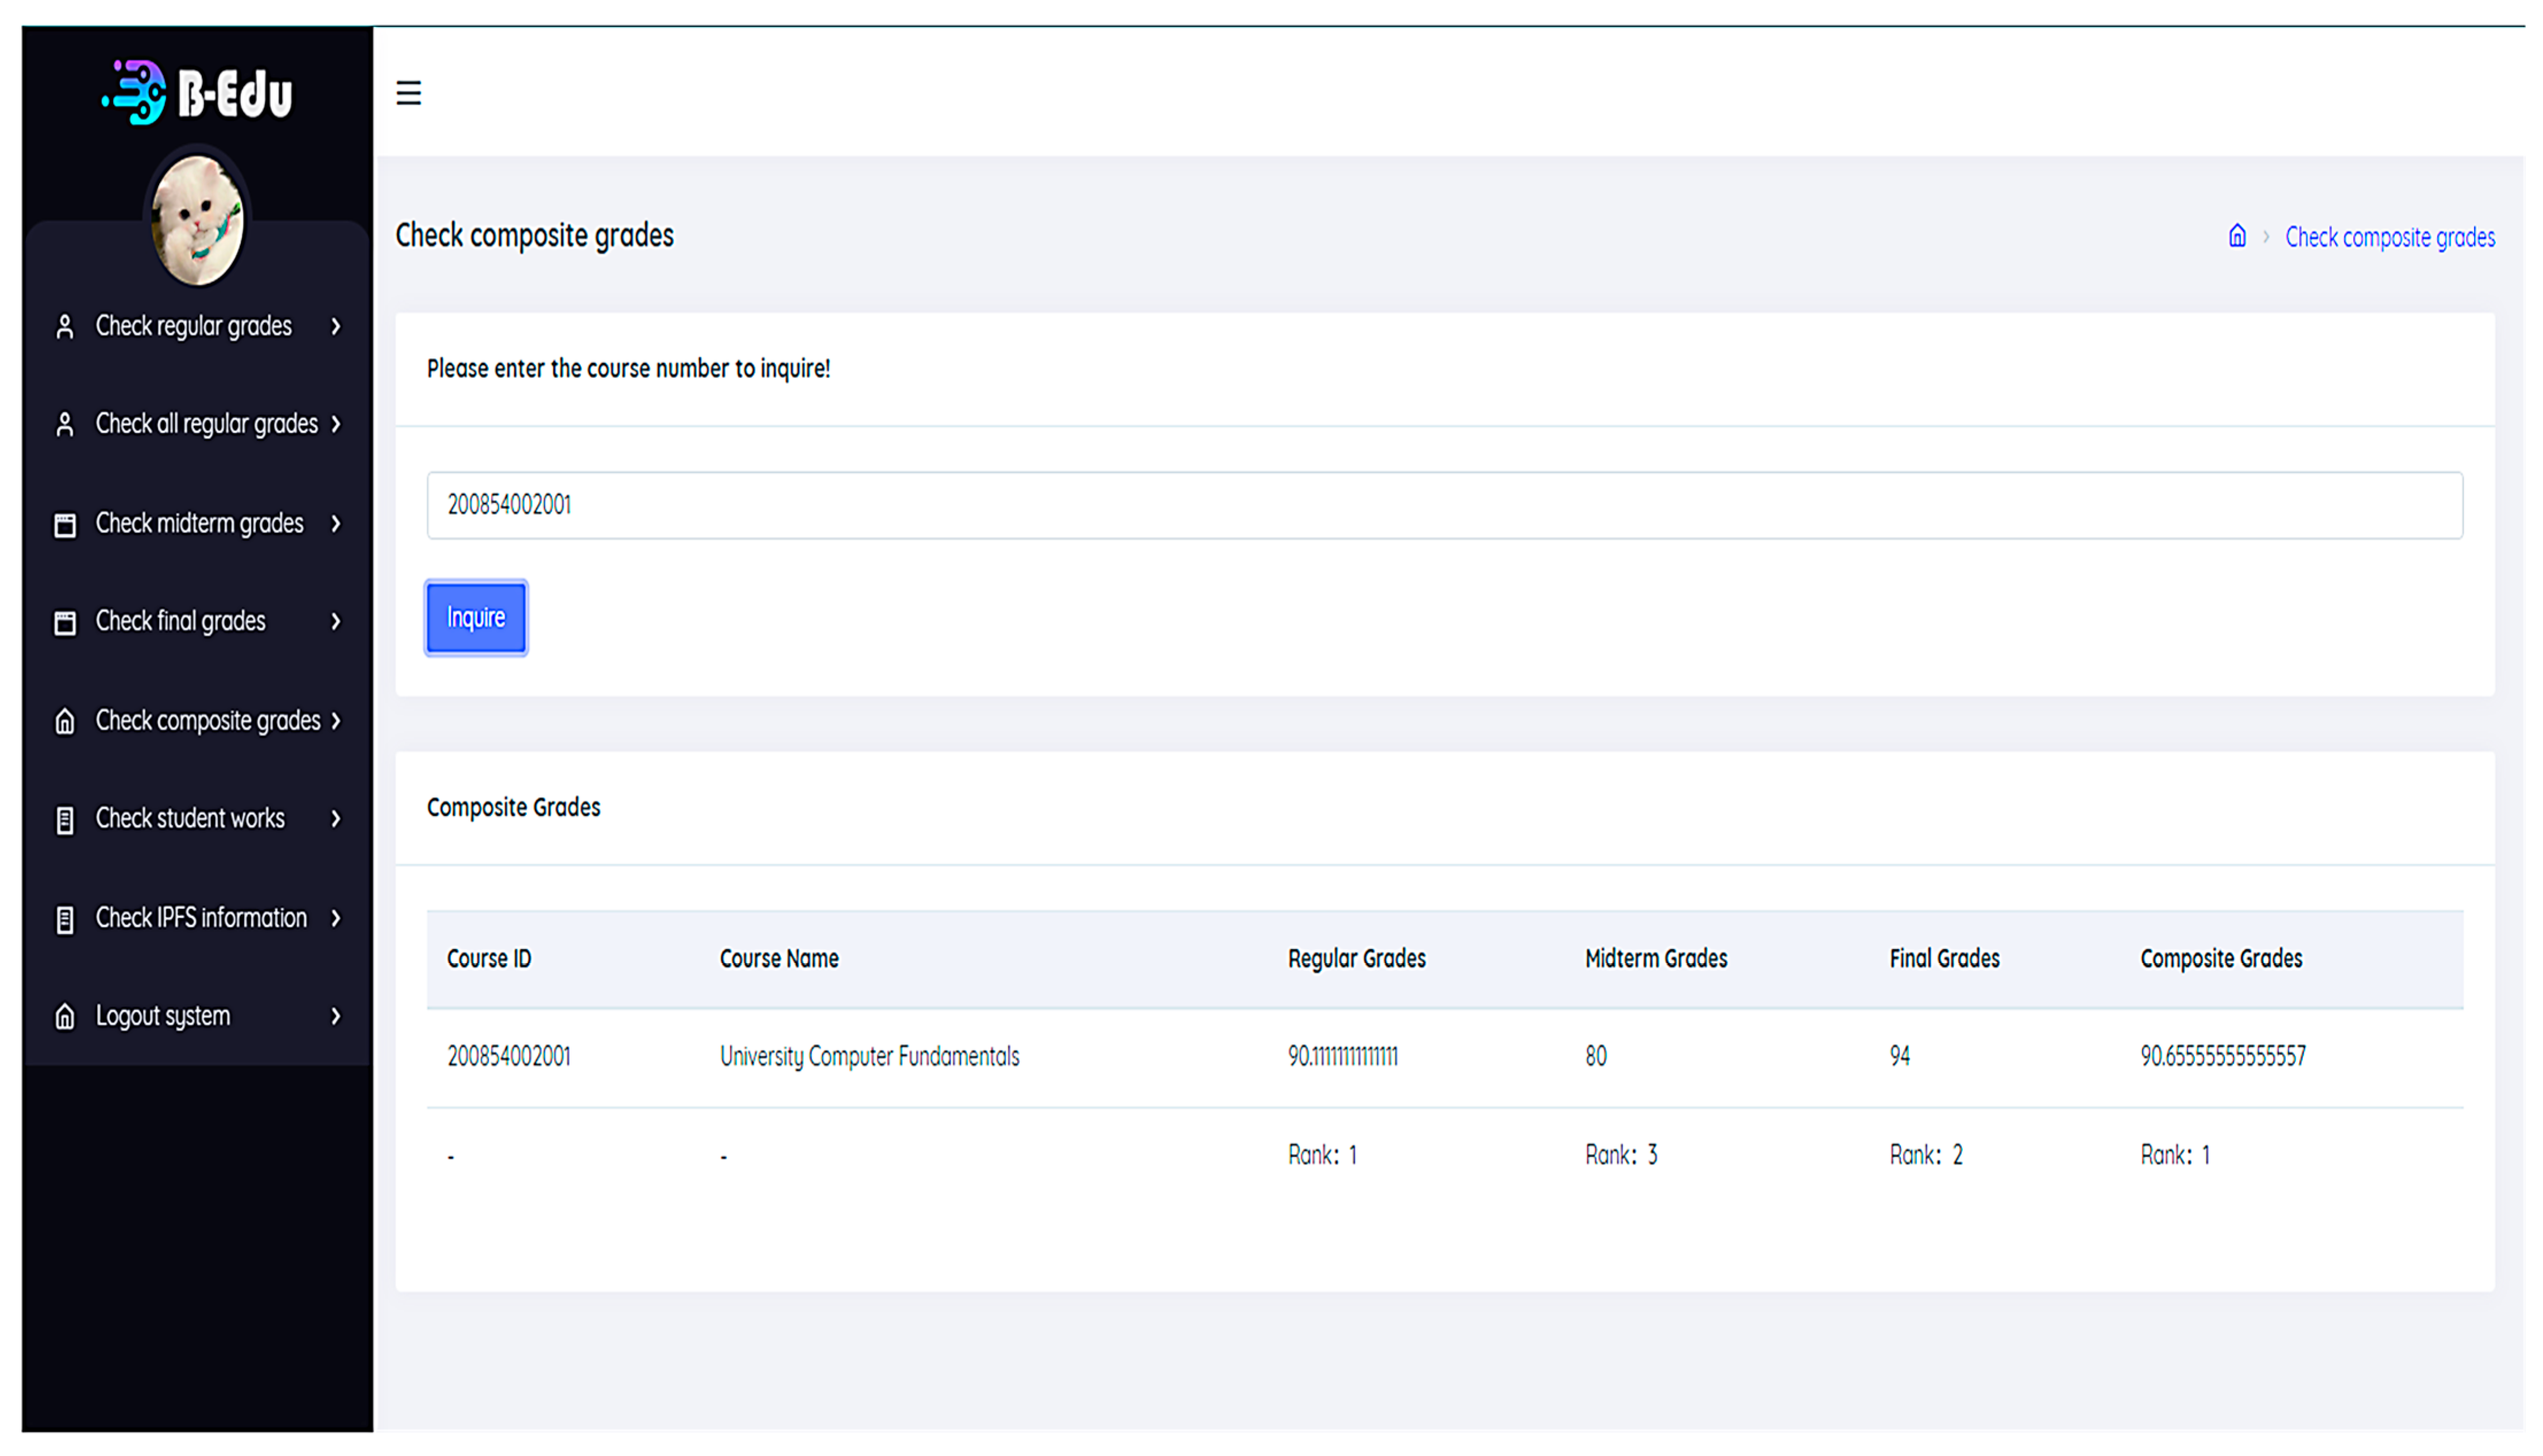The image size is (2543, 1456).
Task: Click the document icon beside Check IPFS information
Action: coord(65,919)
